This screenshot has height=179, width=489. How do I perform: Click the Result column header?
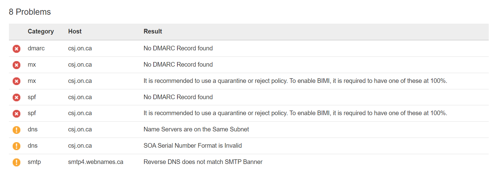pos(153,31)
